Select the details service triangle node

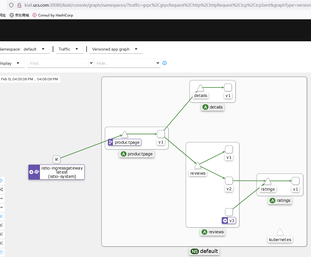coord(200,88)
